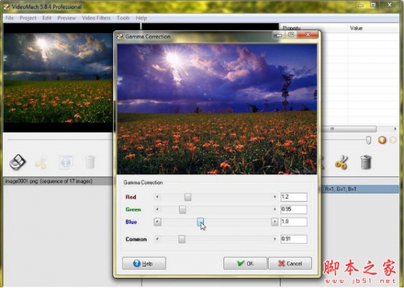This screenshot has width=404, height=288.
Task: Click the Blue slider thumb
Action: [x=201, y=222]
